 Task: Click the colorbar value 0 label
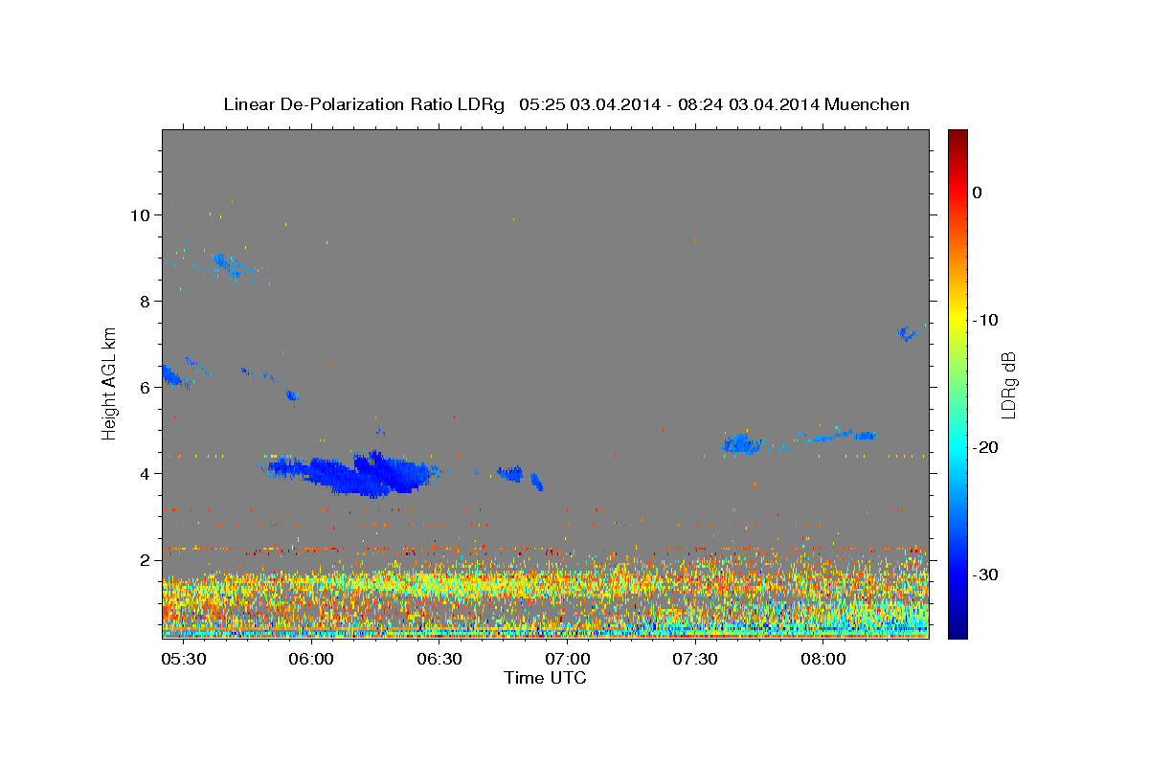pyautogui.click(x=978, y=192)
